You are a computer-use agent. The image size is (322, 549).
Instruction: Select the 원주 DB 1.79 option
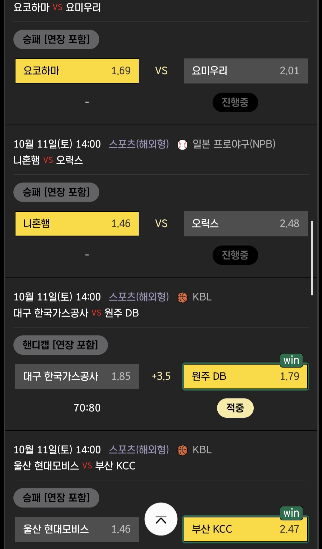245,376
